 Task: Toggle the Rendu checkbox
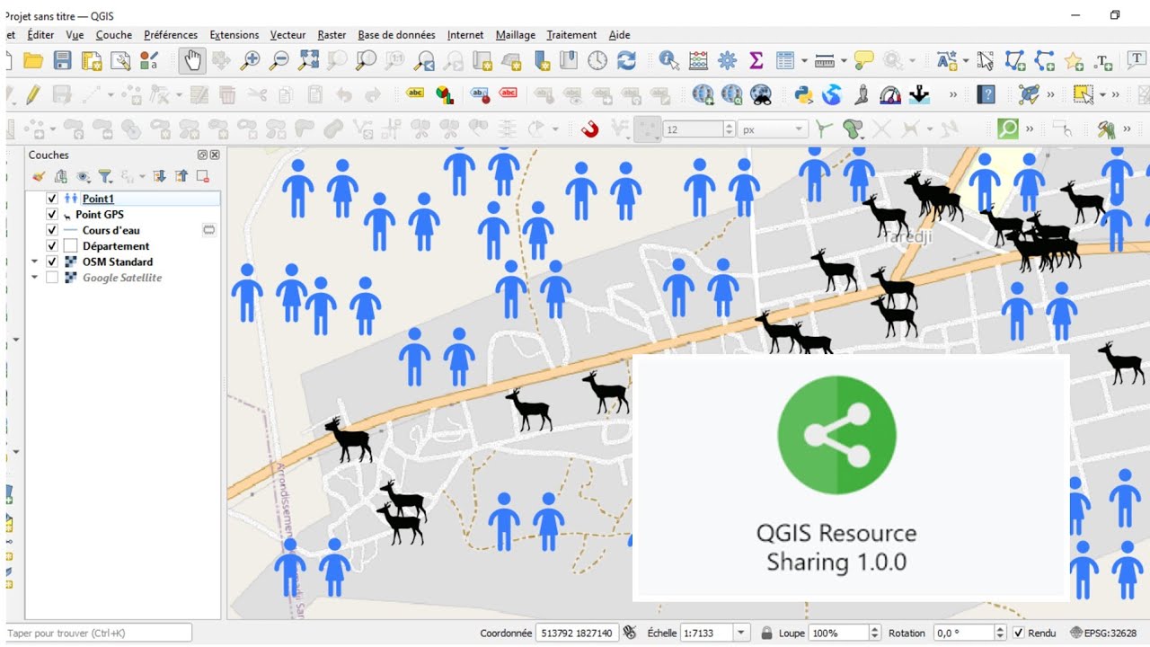coord(1018,633)
